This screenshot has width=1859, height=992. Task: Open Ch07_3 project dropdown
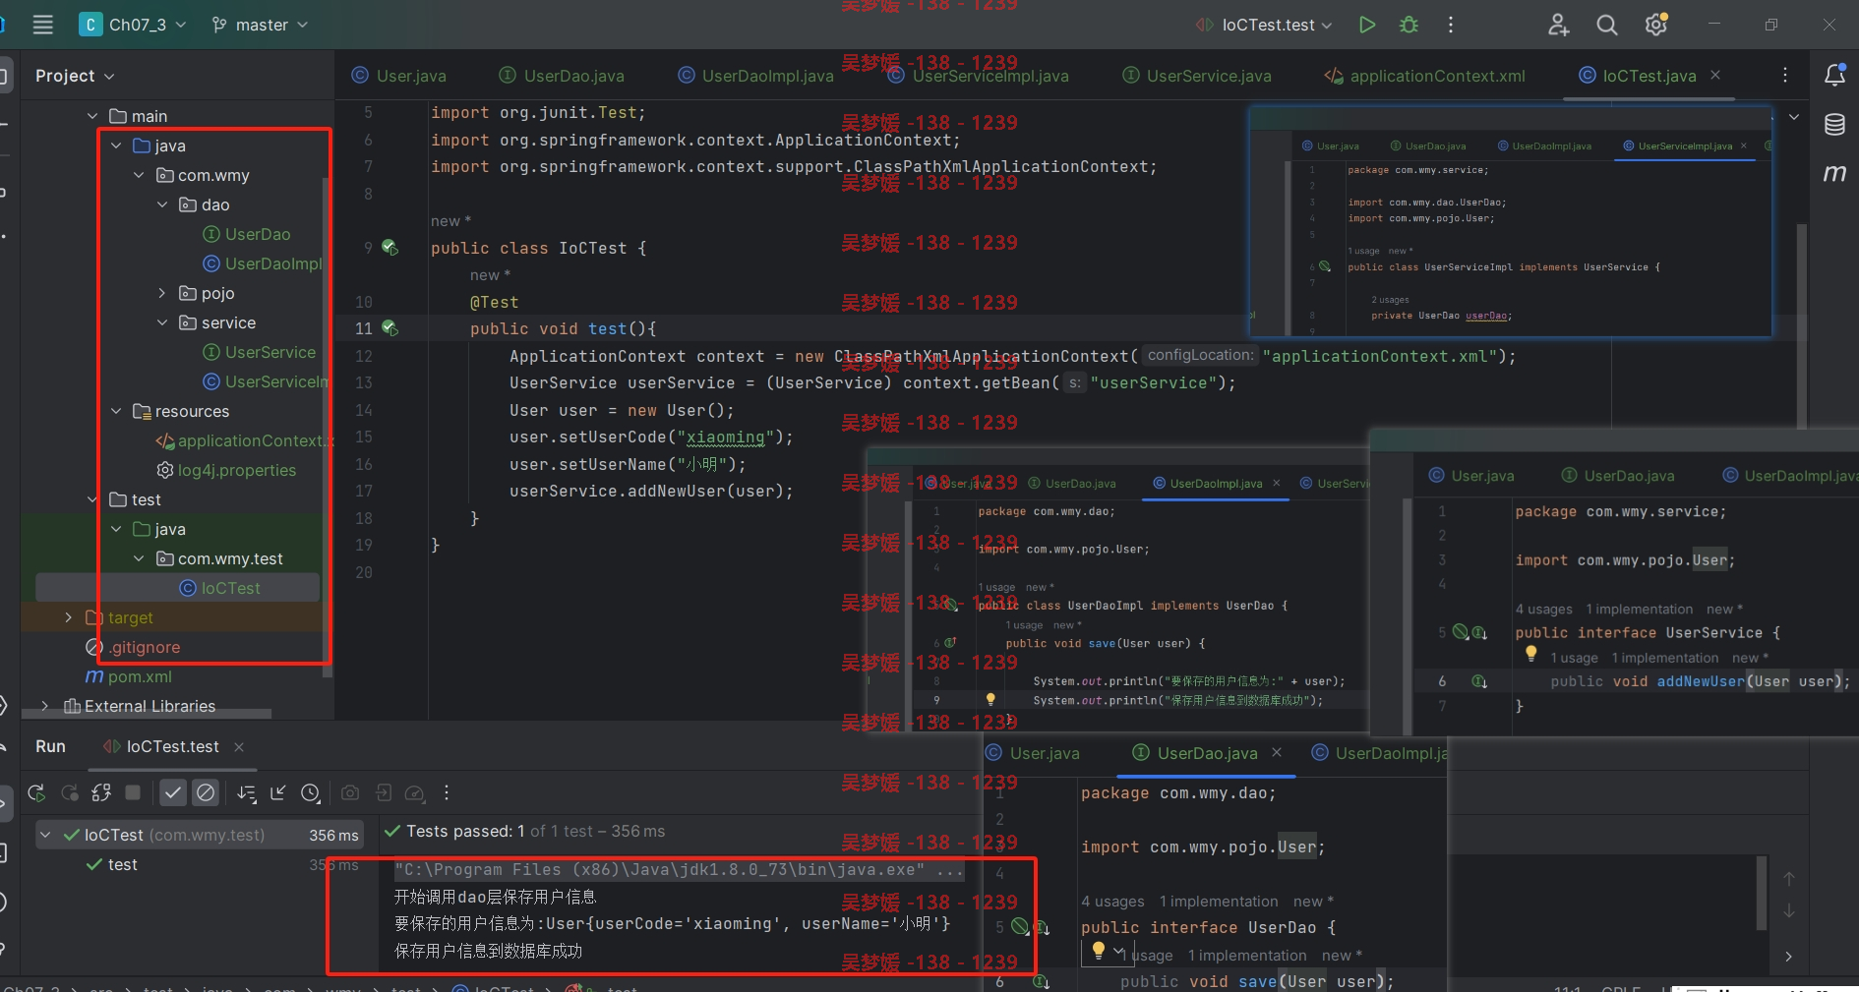133,25
